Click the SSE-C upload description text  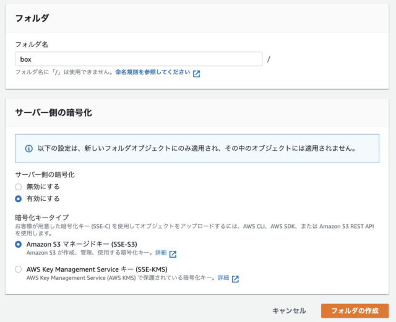coord(194,230)
